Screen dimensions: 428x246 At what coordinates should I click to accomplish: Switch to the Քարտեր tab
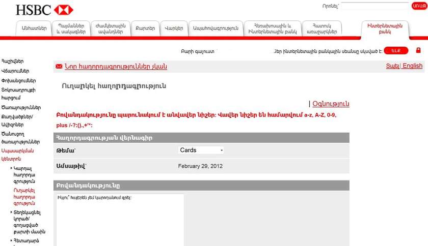[x=145, y=28]
